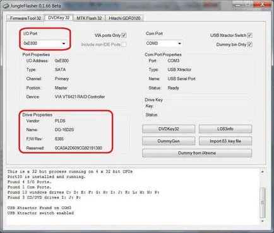The width and height of the screenshot is (274, 233).
Task: Click the I/O Address value 0xE800
Action: coord(62,60)
